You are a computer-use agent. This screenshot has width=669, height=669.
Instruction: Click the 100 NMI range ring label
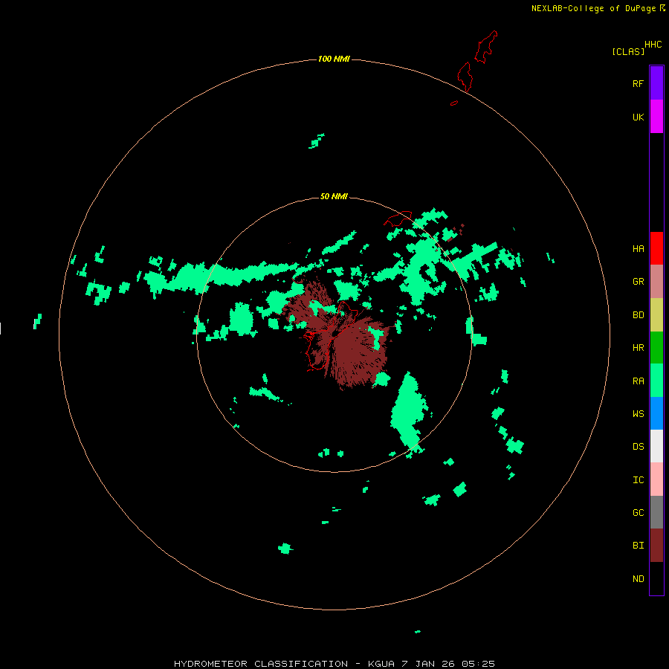click(334, 59)
